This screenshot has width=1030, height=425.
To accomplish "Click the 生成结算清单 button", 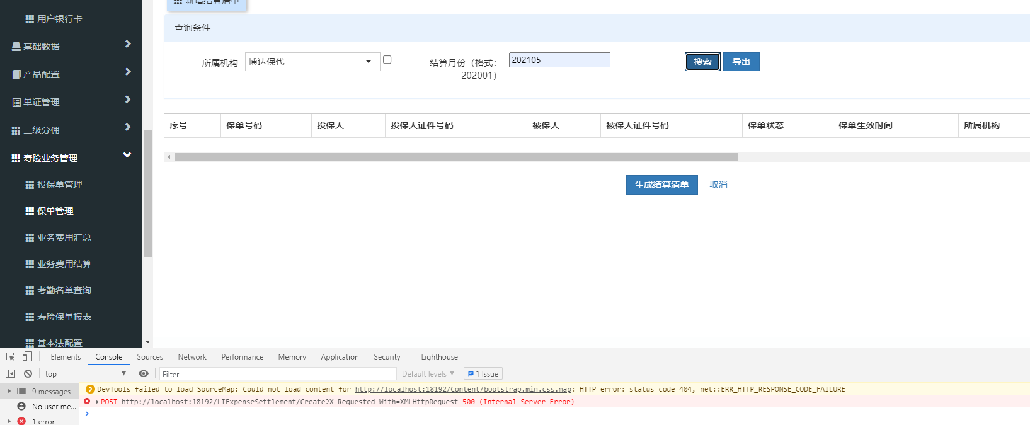I will click(x=662, y=184).
